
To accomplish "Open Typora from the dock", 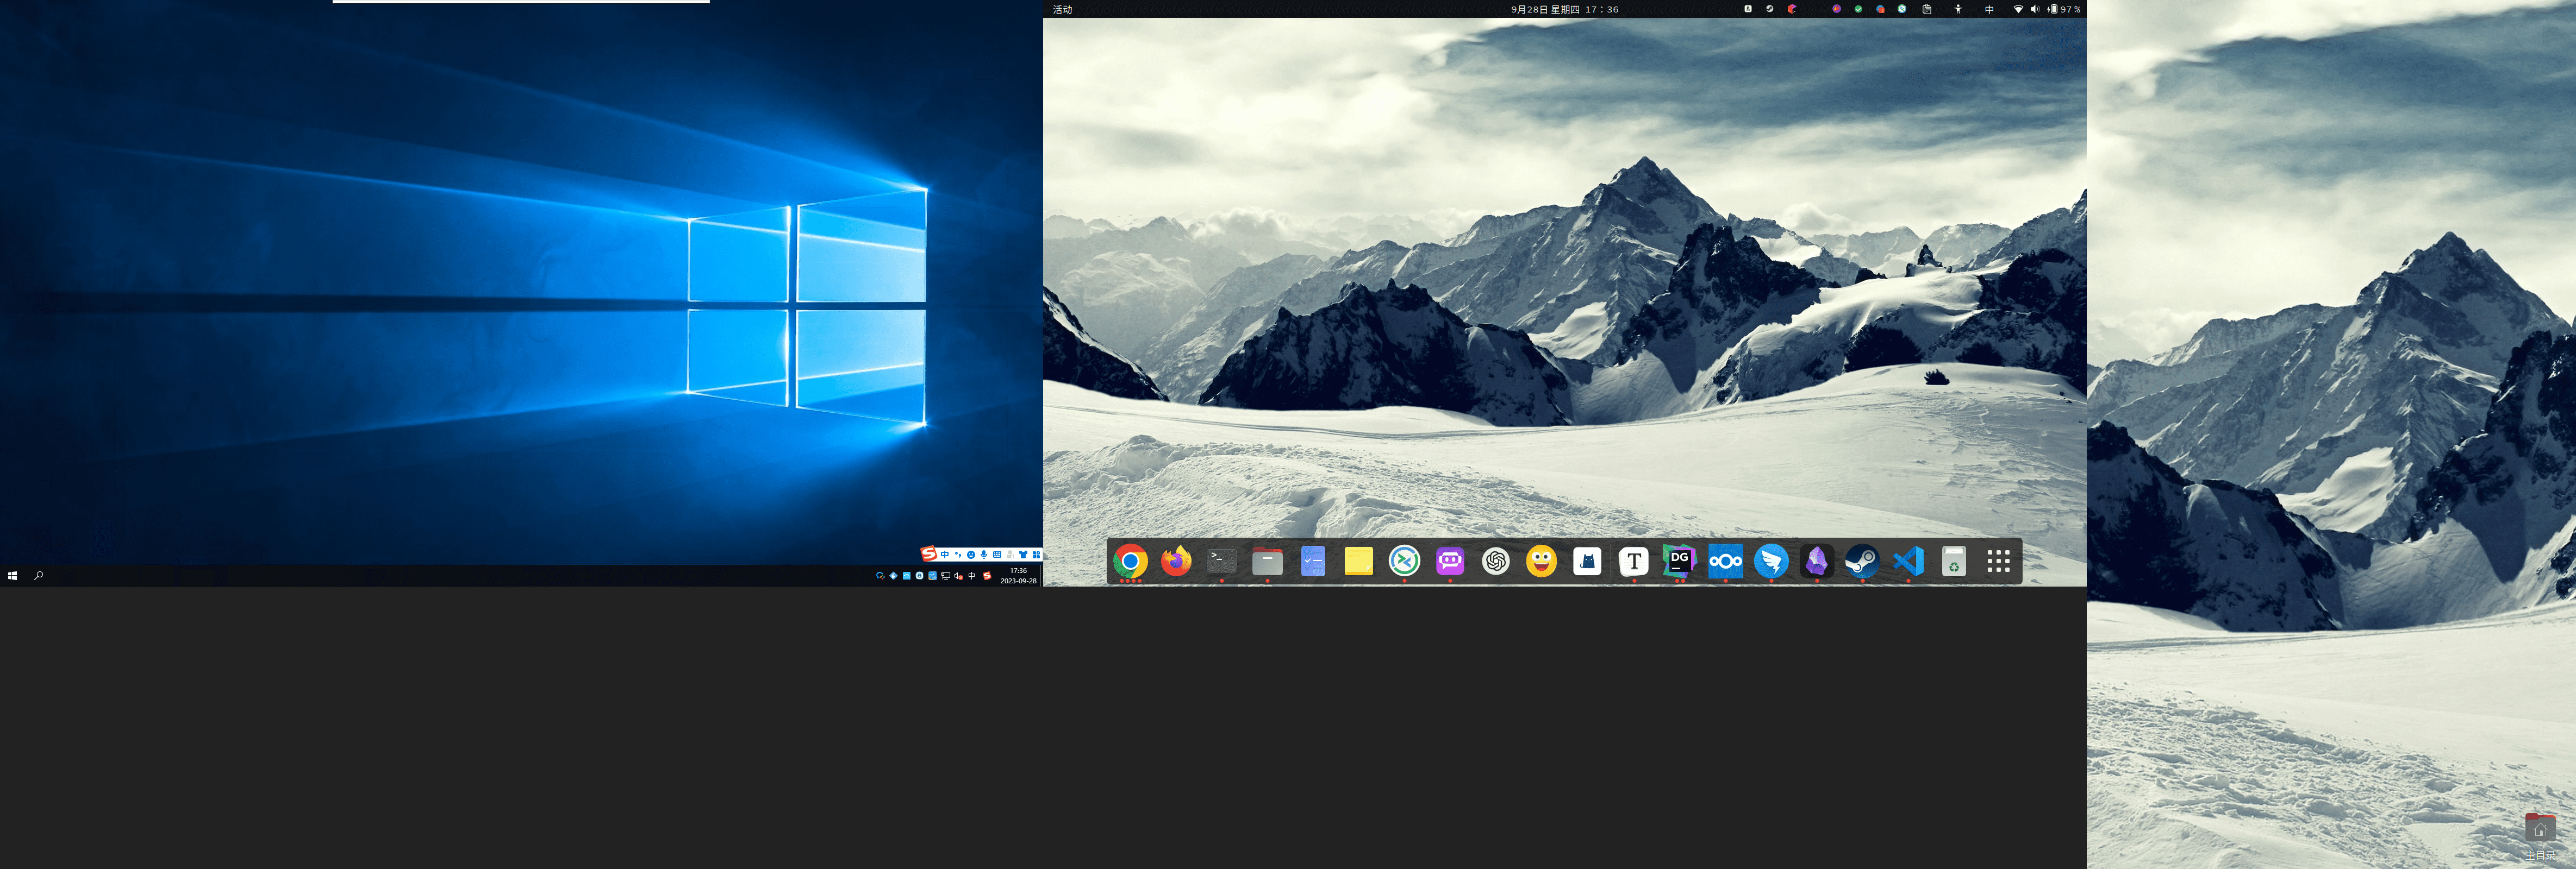I will [x=1634, y=562].
